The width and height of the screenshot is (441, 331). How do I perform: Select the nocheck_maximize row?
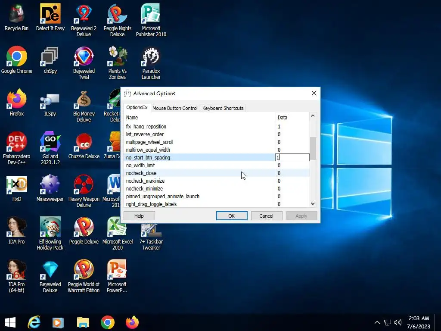click(x=217, y=181)
